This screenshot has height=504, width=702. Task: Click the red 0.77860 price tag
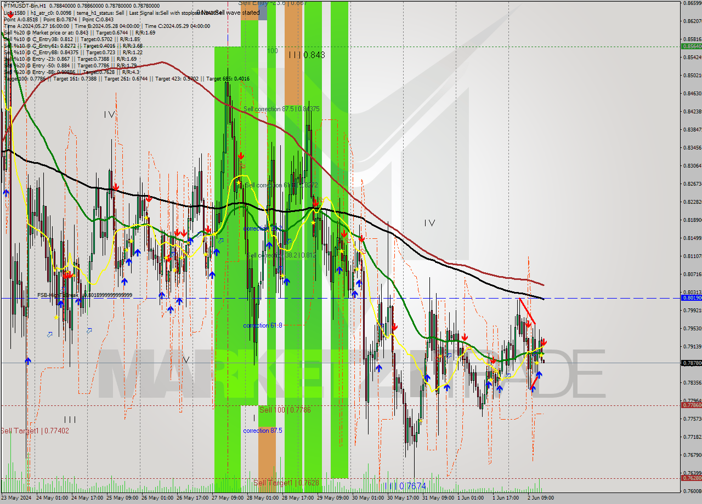coord(691,405)
